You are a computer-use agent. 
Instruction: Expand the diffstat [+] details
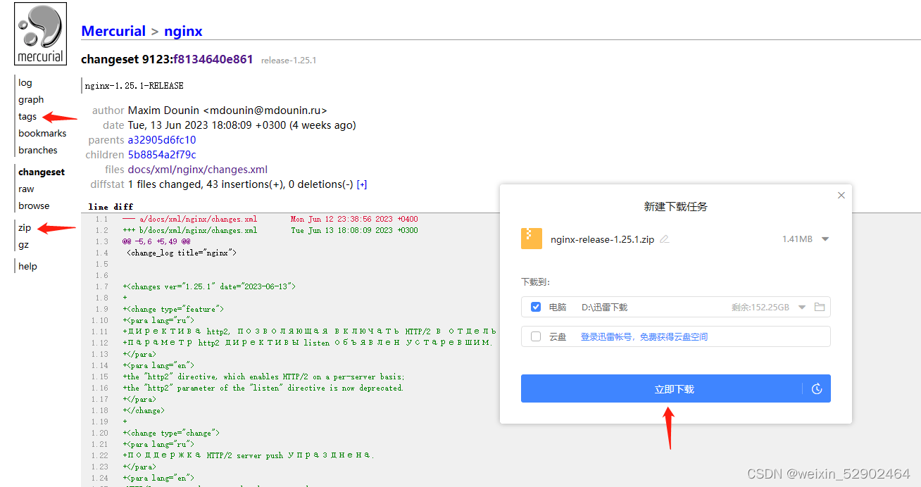tap(362, 184)
